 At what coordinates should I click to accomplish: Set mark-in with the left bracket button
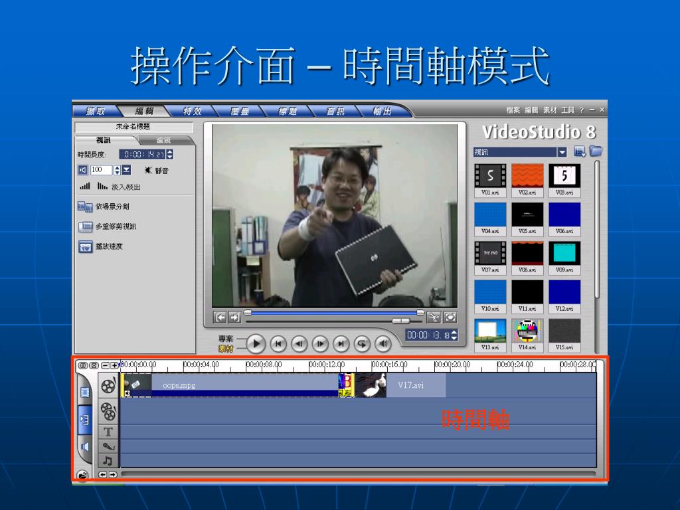tap(220, 317)
